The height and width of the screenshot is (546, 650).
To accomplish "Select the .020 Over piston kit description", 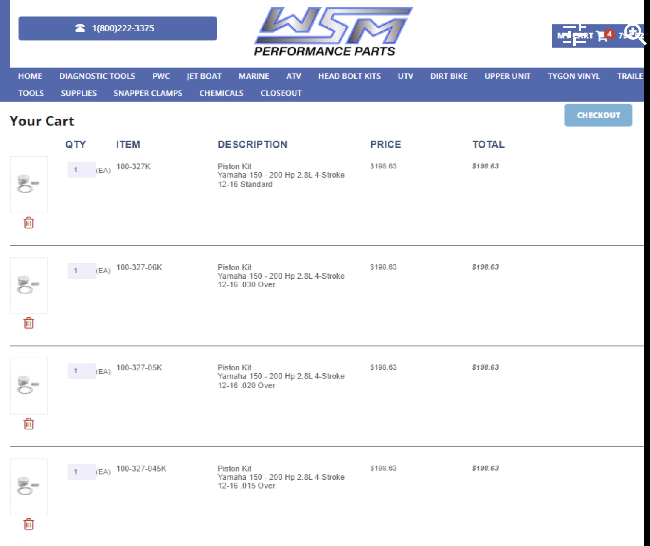I will (281, 376).
